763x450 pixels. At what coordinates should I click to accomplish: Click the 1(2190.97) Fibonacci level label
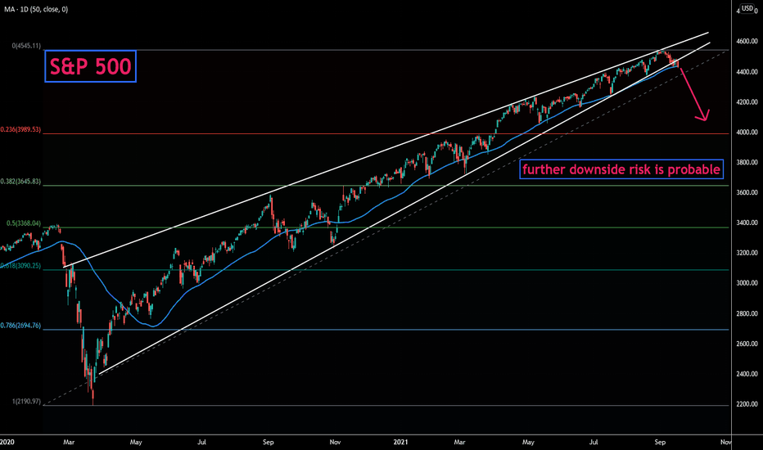click(x=27, y=402)
